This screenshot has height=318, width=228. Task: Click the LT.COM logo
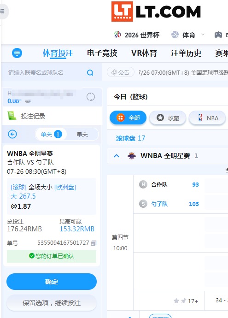tap(156, 12)
